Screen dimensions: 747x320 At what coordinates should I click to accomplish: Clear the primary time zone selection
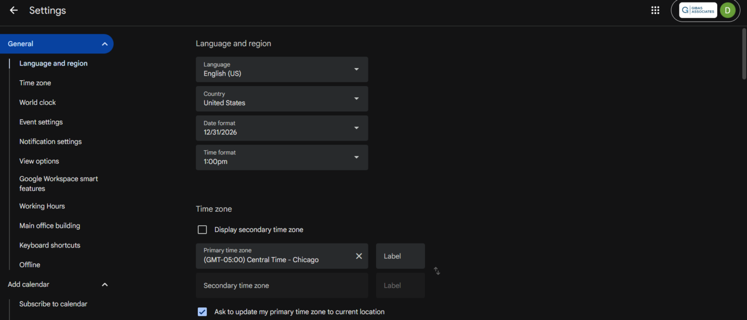[359, 256]
